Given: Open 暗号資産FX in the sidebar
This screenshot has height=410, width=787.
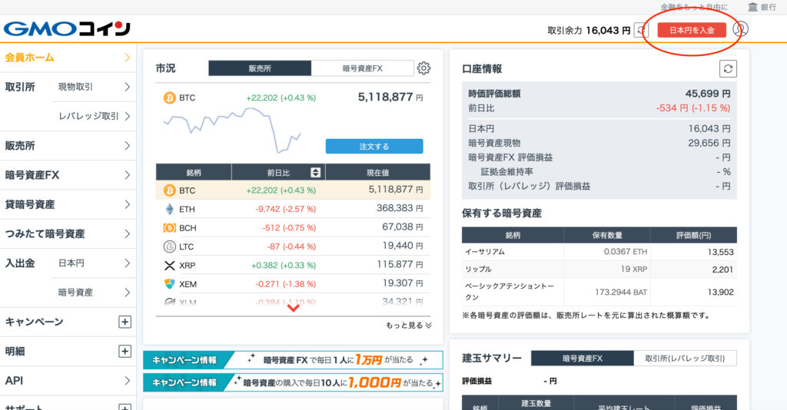Looking at the screenshot, I should (68, 175).
